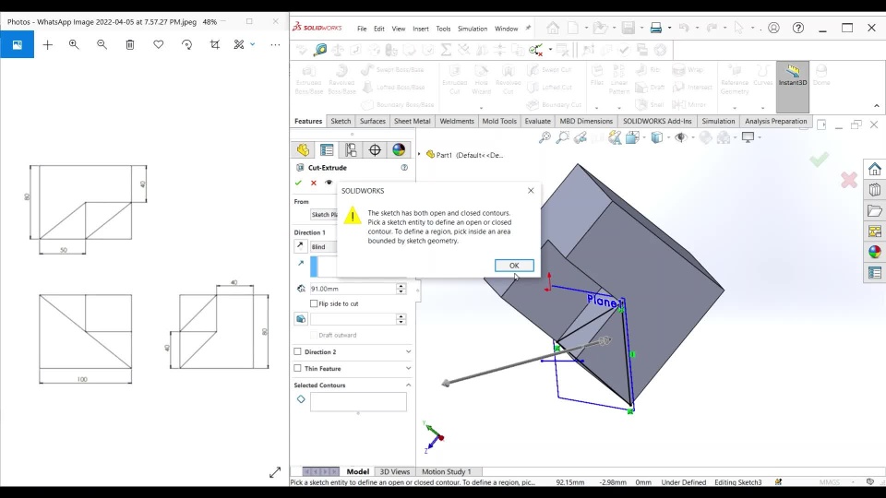Cancel Cut-Extrude with red X
886x498 pixels.
click(314, 183)
